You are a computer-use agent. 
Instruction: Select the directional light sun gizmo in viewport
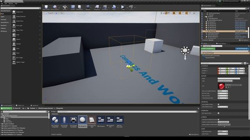[185, 51]
